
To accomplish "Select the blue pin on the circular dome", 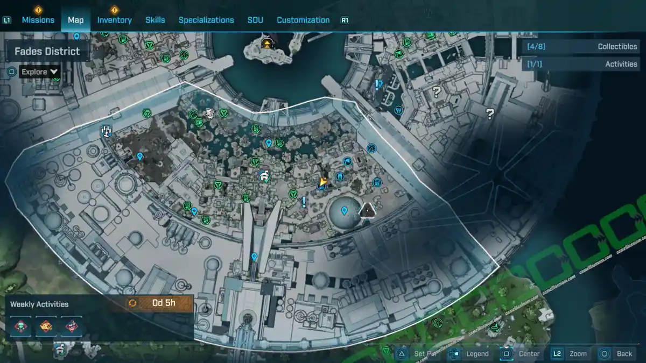I will pos(344,210).
